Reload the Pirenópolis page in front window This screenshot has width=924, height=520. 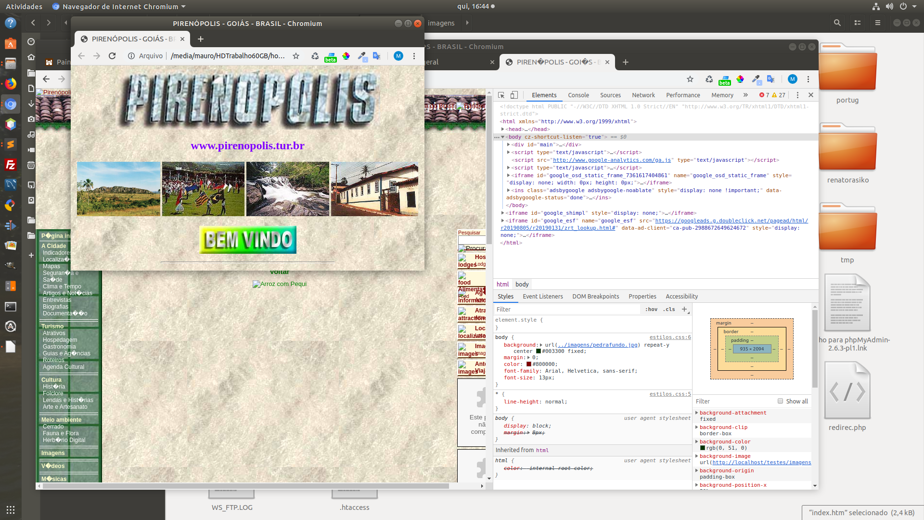[112, 56]
